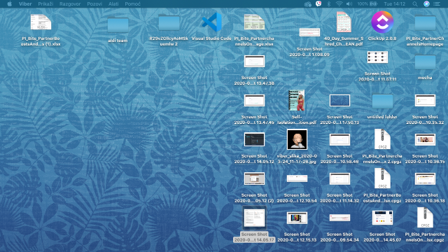The height and width of the screenshot is (252, 448).
Task: Select Screen Shot 17.08.09 thumbnail
Action: pos(309,32)
